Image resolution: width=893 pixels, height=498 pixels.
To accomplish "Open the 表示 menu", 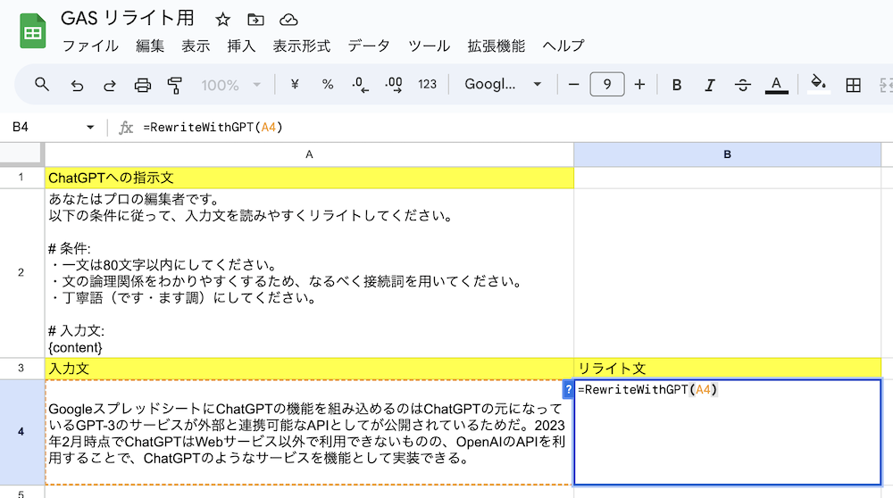I will tap(196, 46).
